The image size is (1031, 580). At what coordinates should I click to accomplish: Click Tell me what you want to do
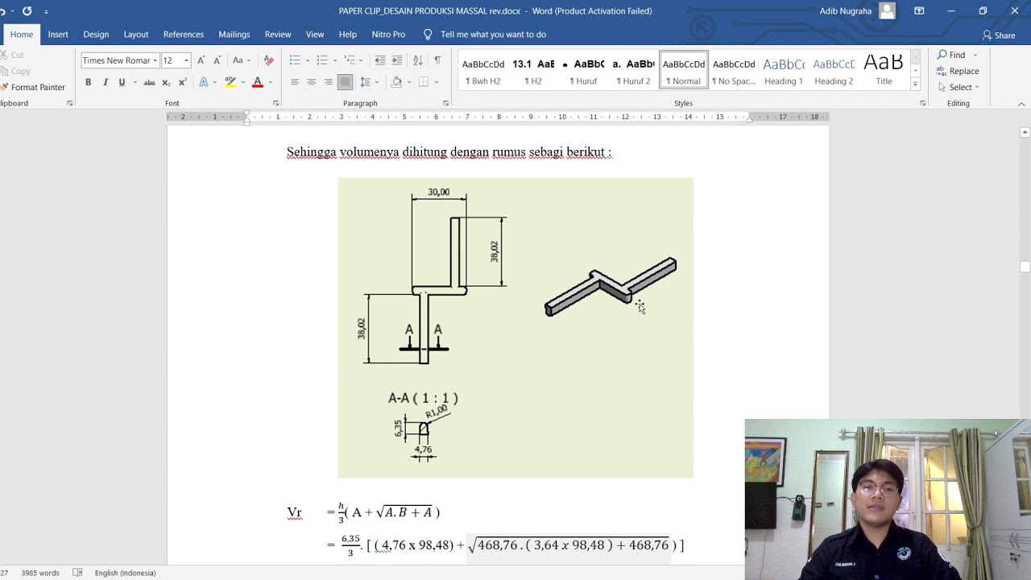coord(493,35)
